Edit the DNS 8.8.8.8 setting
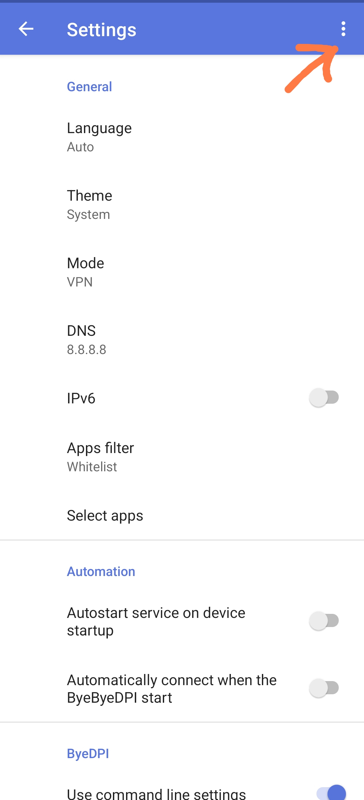The image size is (364, 800). coord(86,340)
